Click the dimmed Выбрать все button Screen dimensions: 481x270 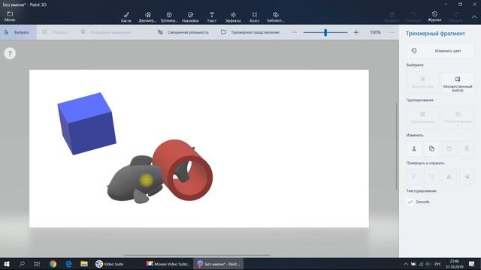tap(422, 82)
